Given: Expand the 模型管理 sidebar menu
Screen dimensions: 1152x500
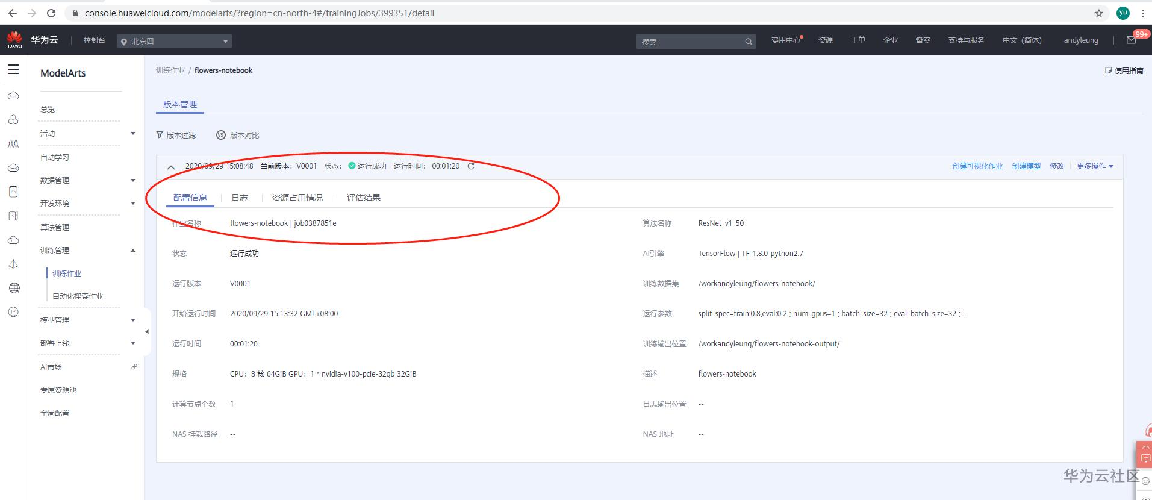Looking at the screenshot, I should coord(132,320).
